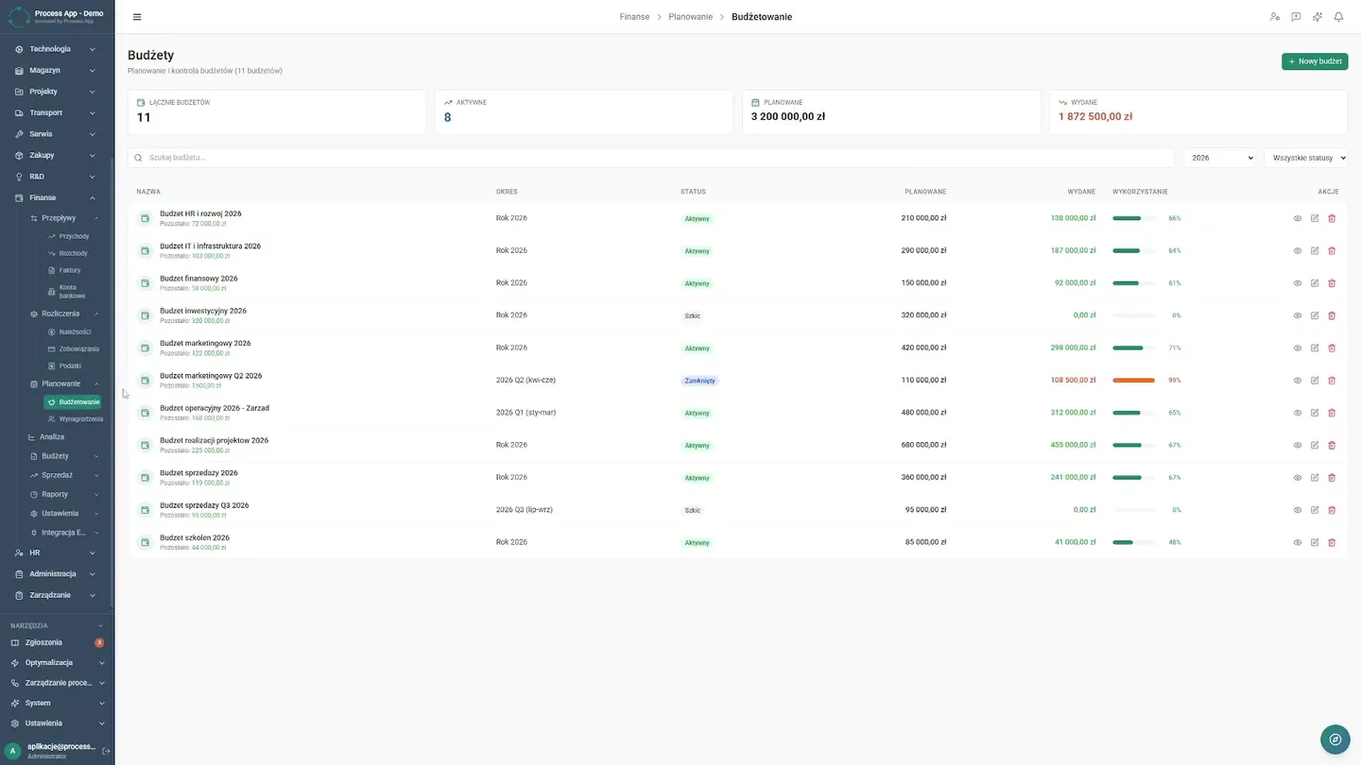Viewport: 1361px width, 765px height.
Task: Click the 99% usage bar of marketingowy Q2
Action: 1133,381
